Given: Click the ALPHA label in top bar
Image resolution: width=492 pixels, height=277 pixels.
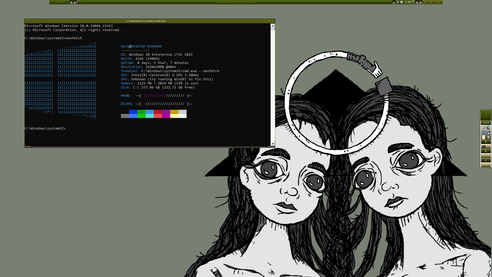Looking at the screenshot, I should (x=59, y=2).
